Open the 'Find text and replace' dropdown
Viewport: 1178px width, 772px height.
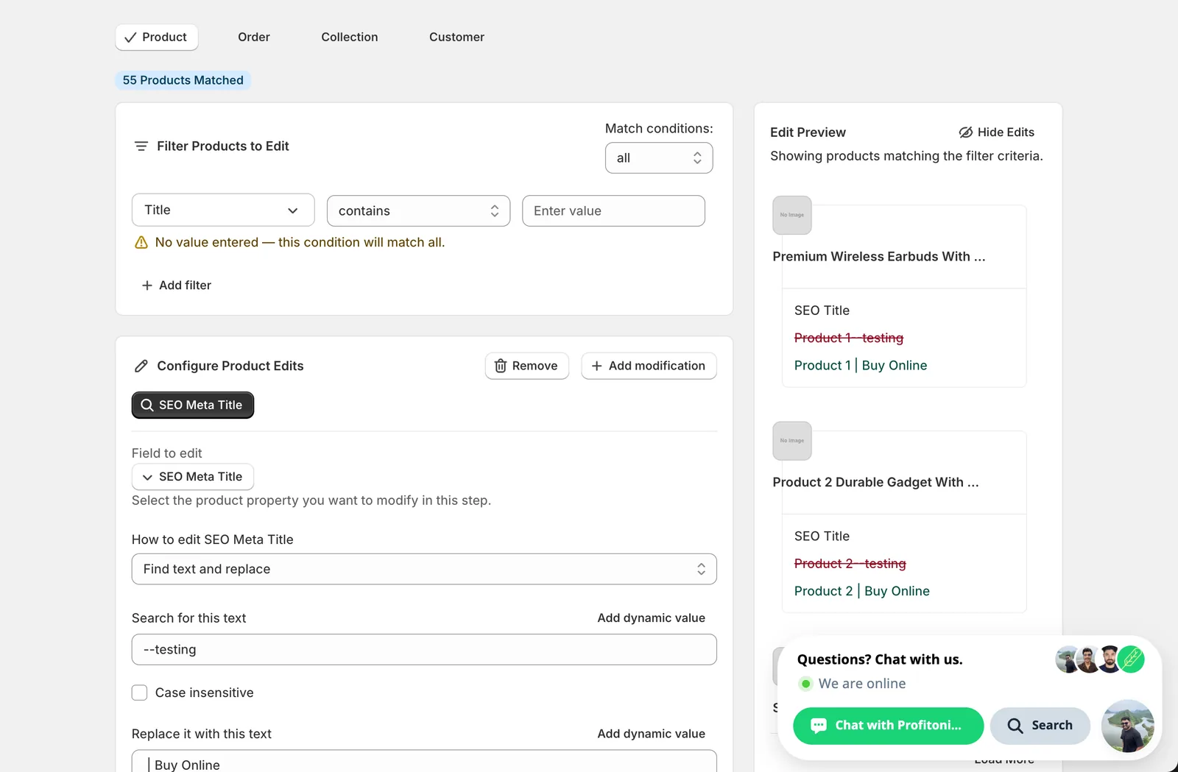(424, 570)
